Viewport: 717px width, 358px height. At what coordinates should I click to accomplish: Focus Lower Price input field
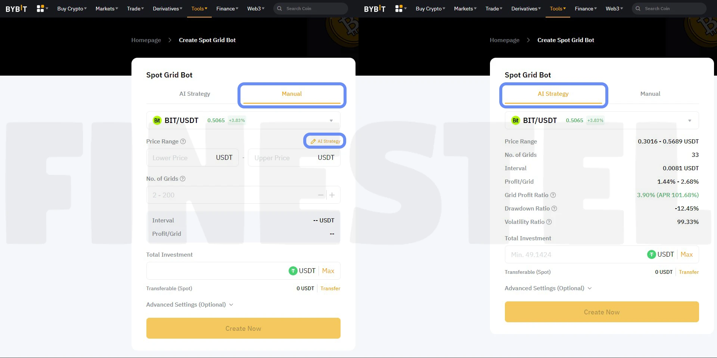(x=192, y=158)
